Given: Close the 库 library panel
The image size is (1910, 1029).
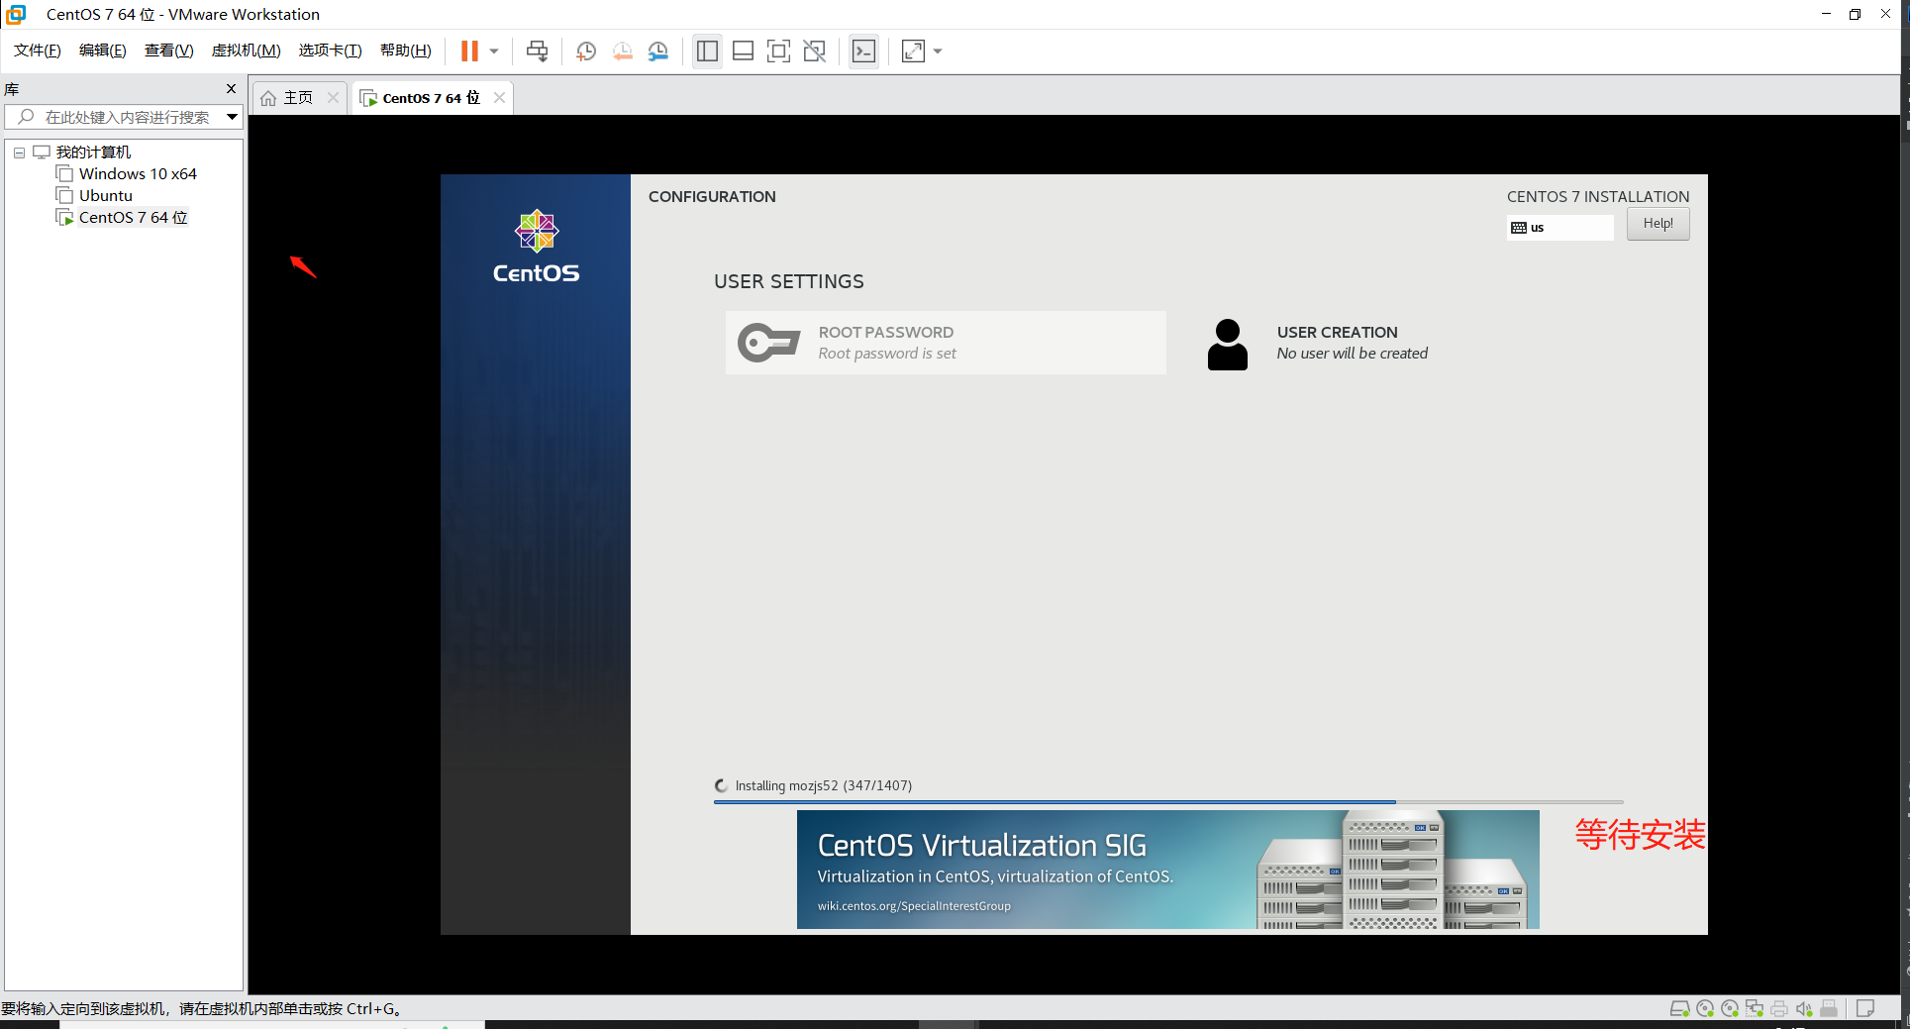Looking at the screenshot, I should [x=232, y=89].
